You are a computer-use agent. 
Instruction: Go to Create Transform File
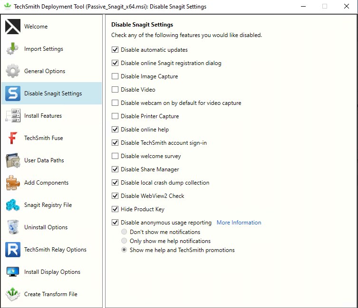(51, 294)
